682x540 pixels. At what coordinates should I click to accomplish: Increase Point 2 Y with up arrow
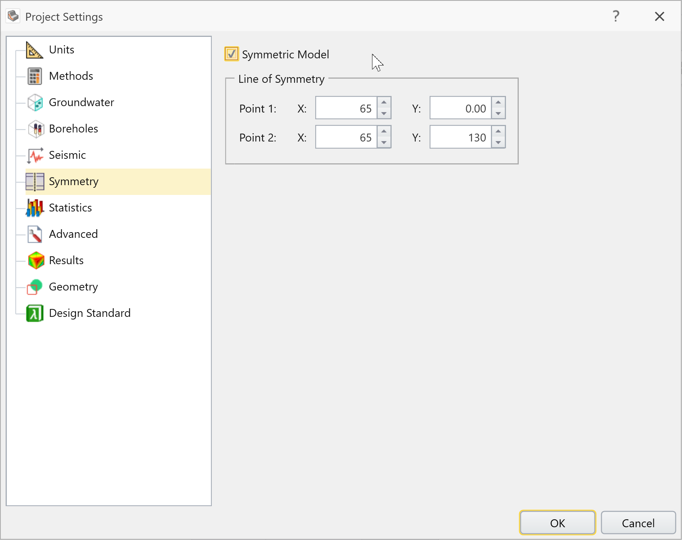pos(498,131)
